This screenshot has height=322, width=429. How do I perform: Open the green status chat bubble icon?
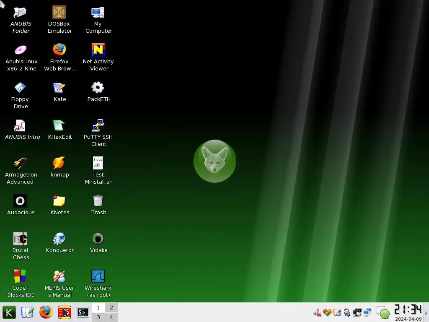point(383,312)
